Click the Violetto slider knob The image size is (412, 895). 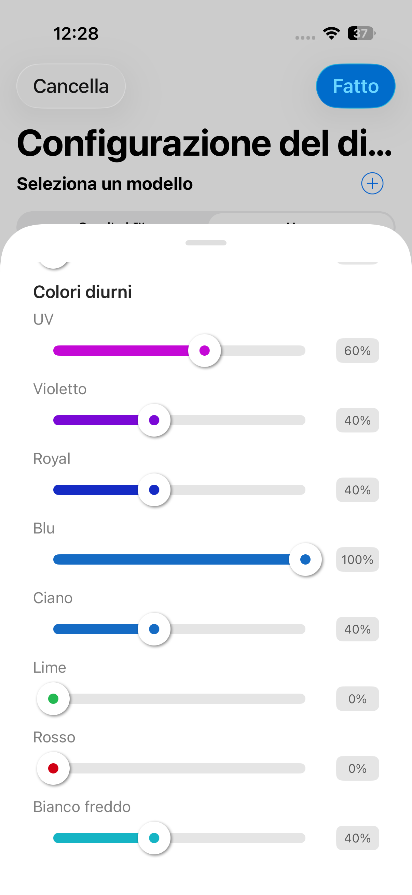pos(154,420)
